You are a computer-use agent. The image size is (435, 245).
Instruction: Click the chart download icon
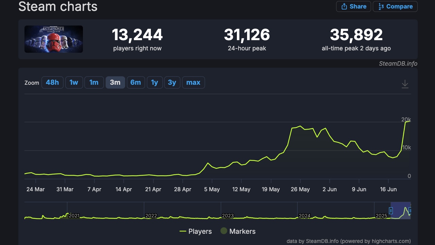pos(405,84)
